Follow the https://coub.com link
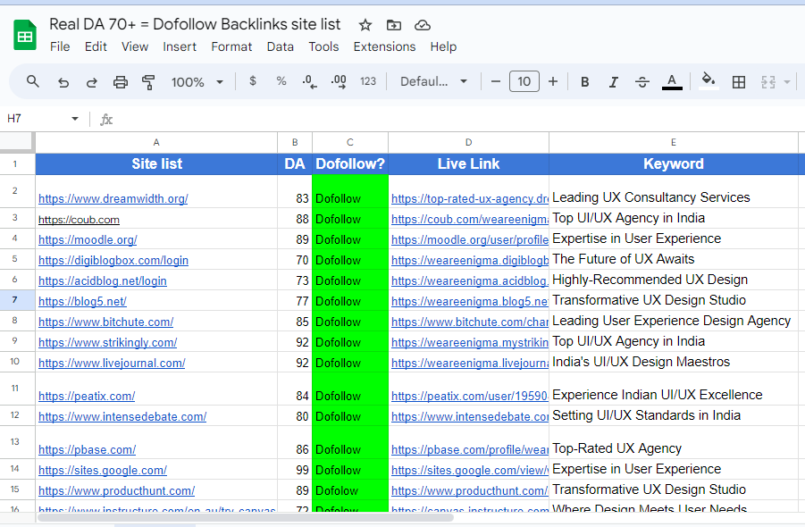 tap(79, 219)
